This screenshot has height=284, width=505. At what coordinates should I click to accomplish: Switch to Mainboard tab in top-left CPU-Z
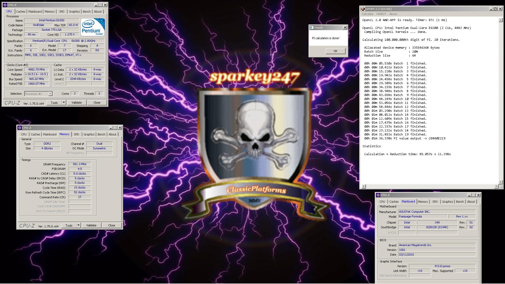(35, 12)
